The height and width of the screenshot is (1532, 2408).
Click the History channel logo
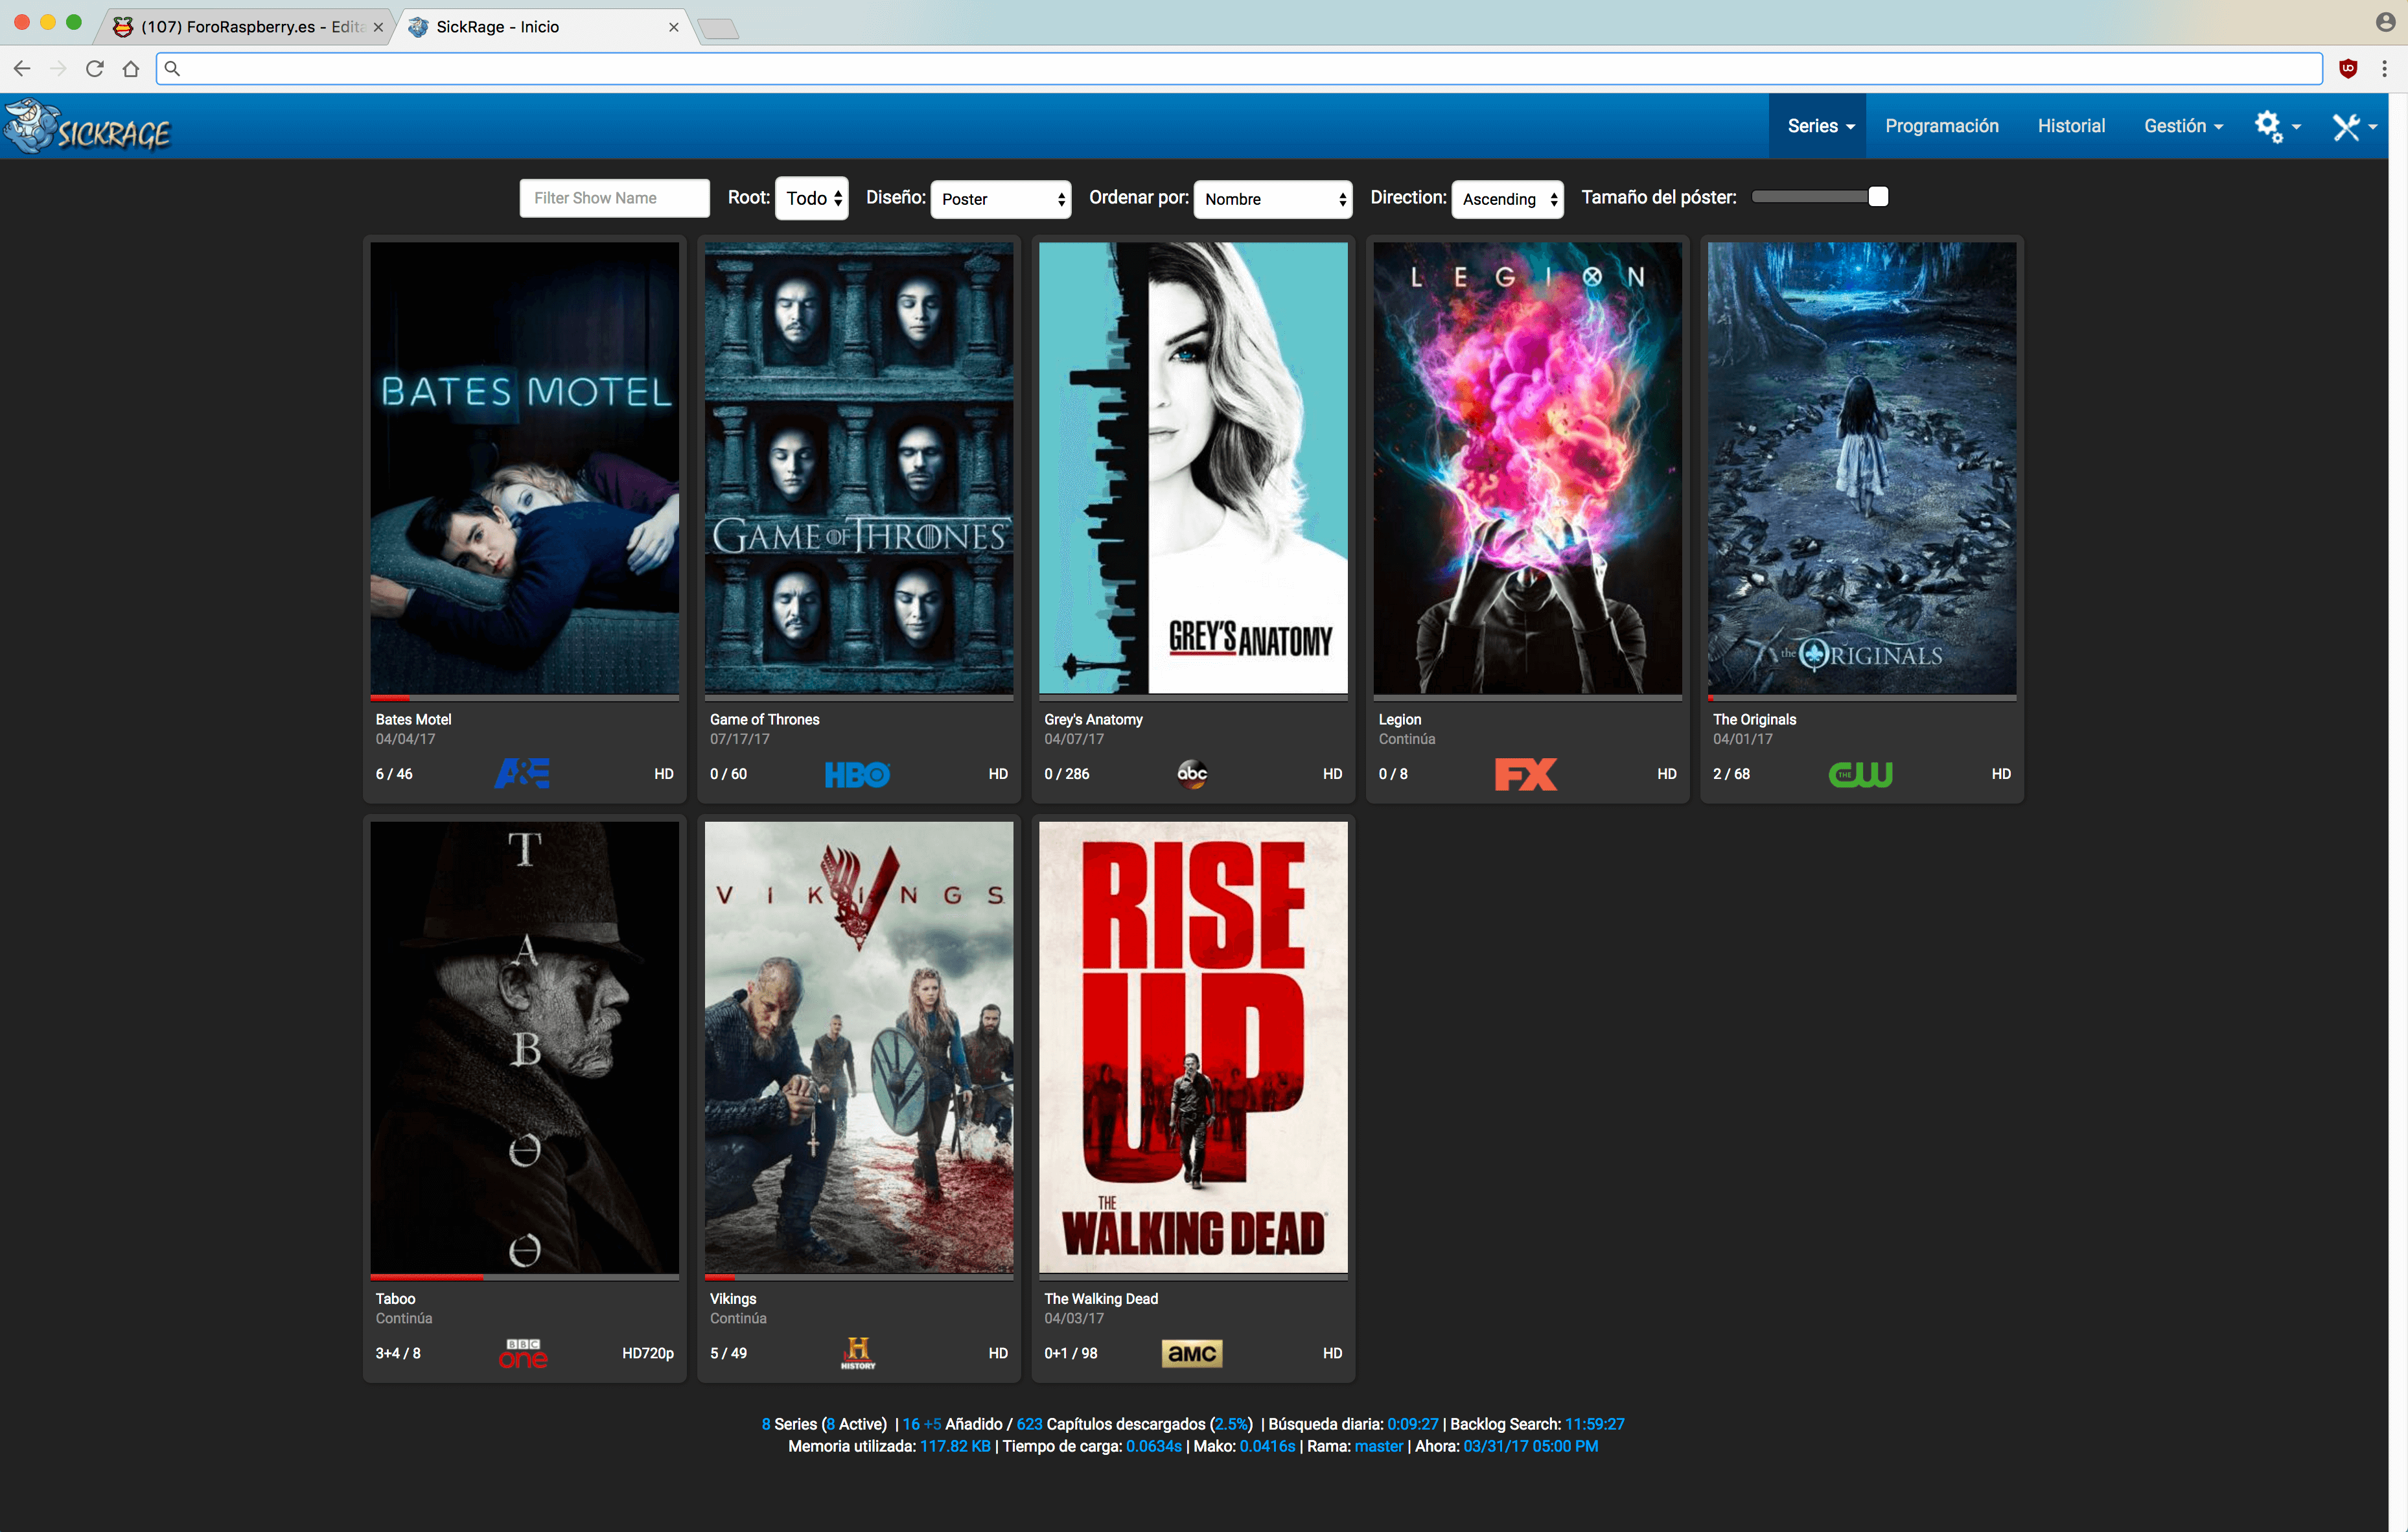point(857,1353)
